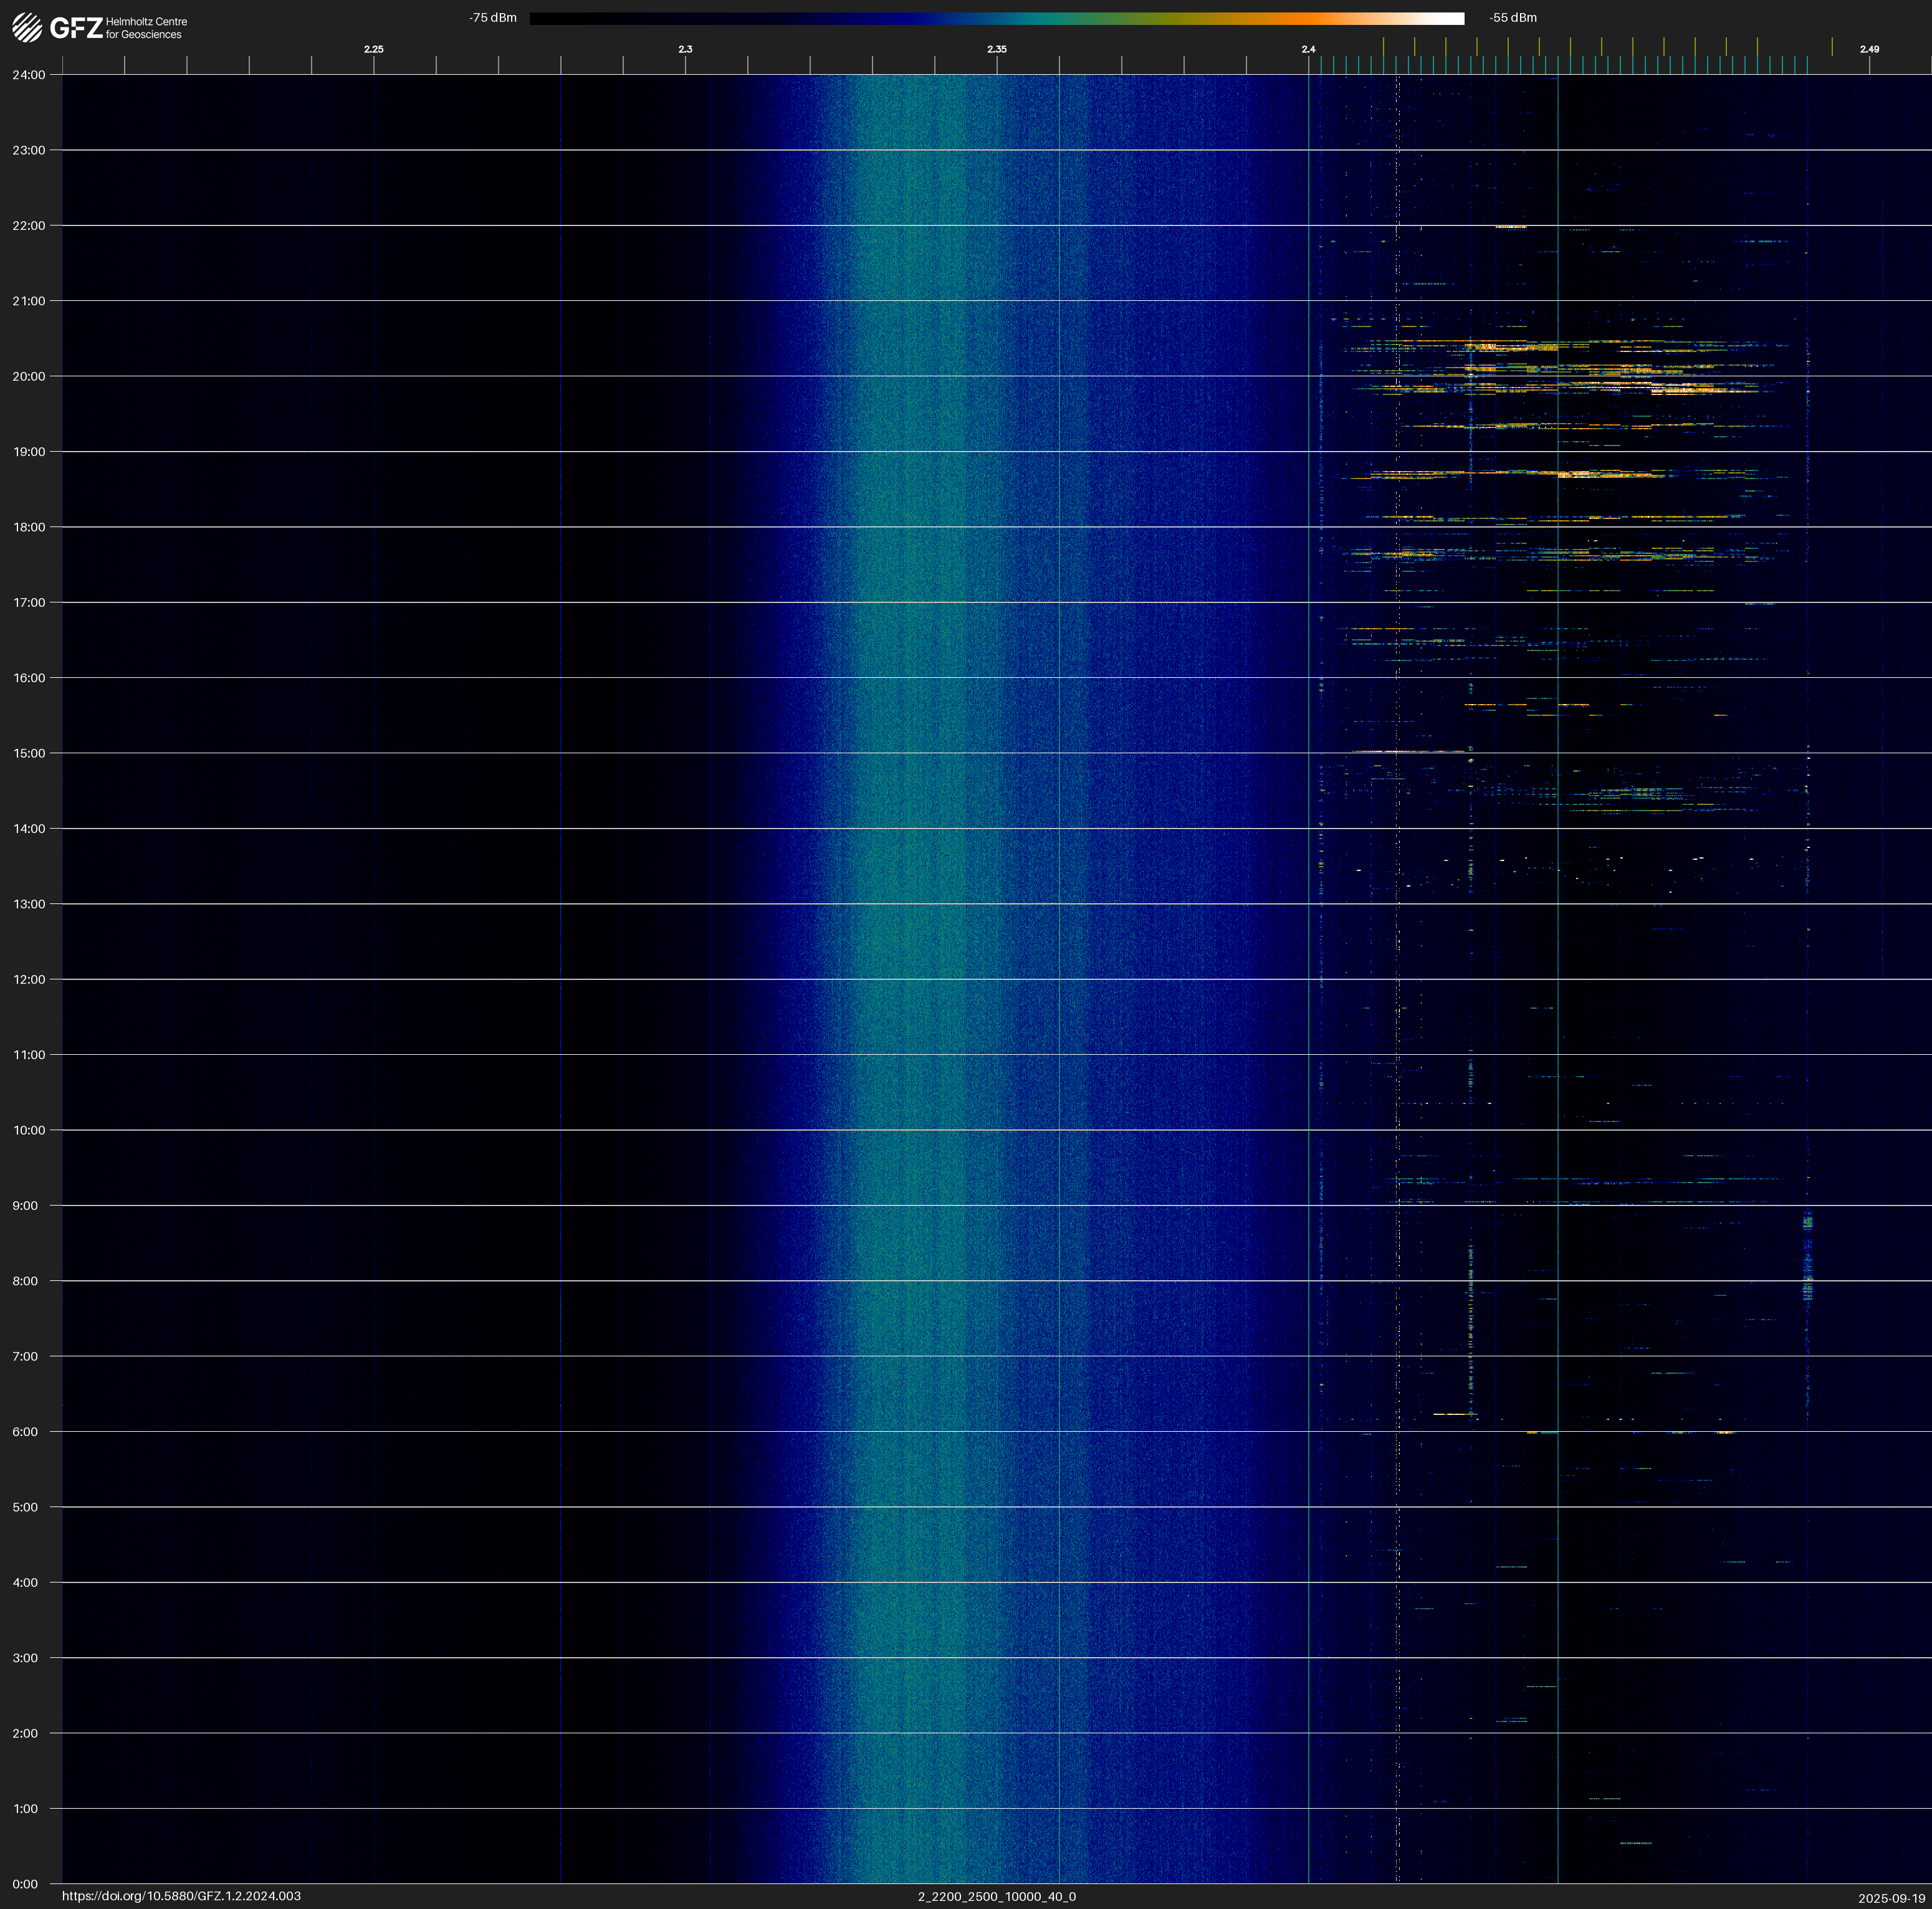Click the Helmholtz Centre for Geosciences text

[146, 28]
